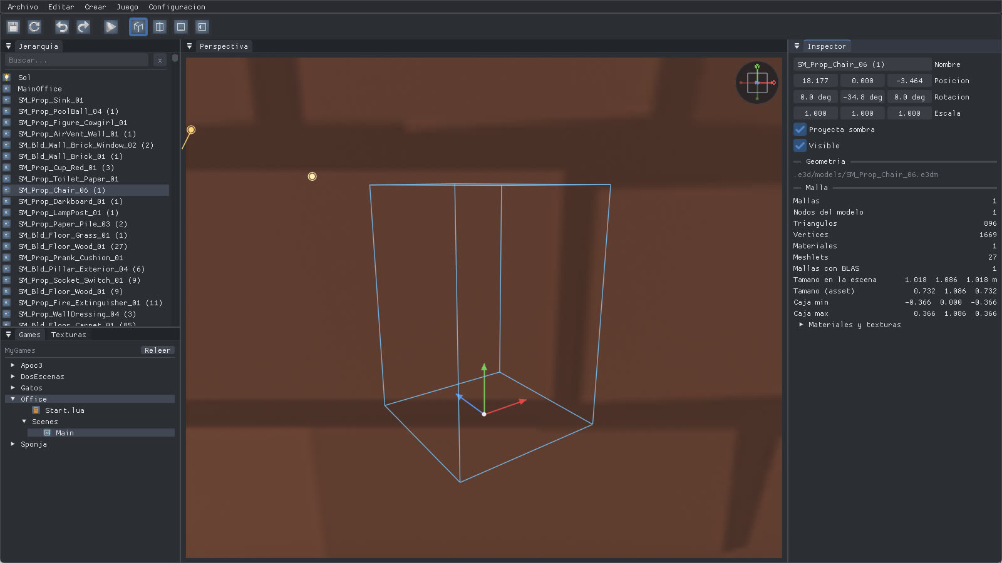Select the bottom panel layout icon
1002x563 pixels.
point(181,27)
